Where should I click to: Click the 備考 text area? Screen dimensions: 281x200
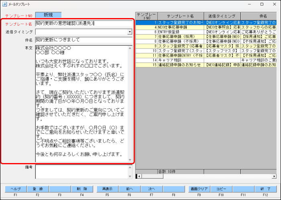[x=81, y=172]
